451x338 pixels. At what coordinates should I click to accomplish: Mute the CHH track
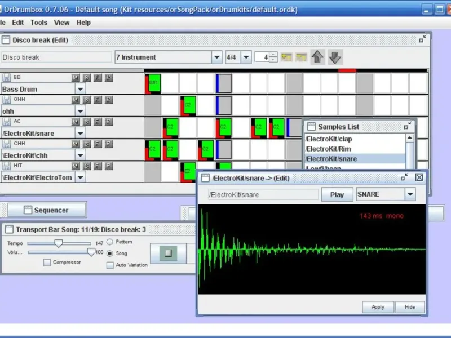click(x=76, y=144)
